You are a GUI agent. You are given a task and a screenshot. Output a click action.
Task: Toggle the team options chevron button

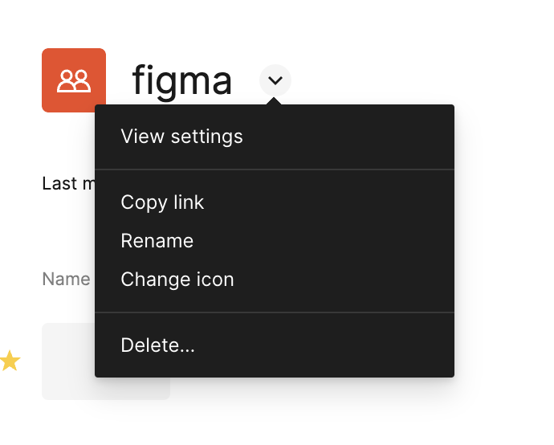[x=275, y=80]
